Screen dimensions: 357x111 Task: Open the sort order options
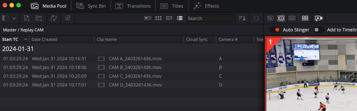(x=242, y=18)
